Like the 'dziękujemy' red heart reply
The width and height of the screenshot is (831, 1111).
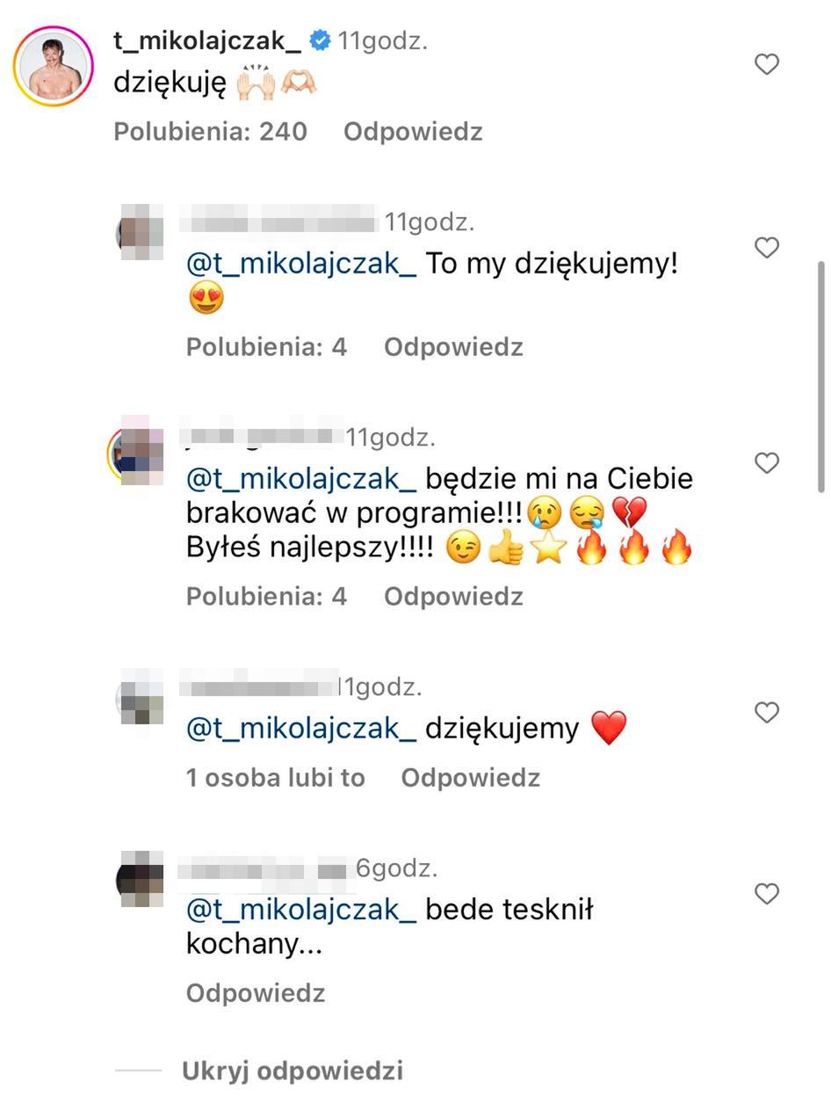click(x=767, y=712)
